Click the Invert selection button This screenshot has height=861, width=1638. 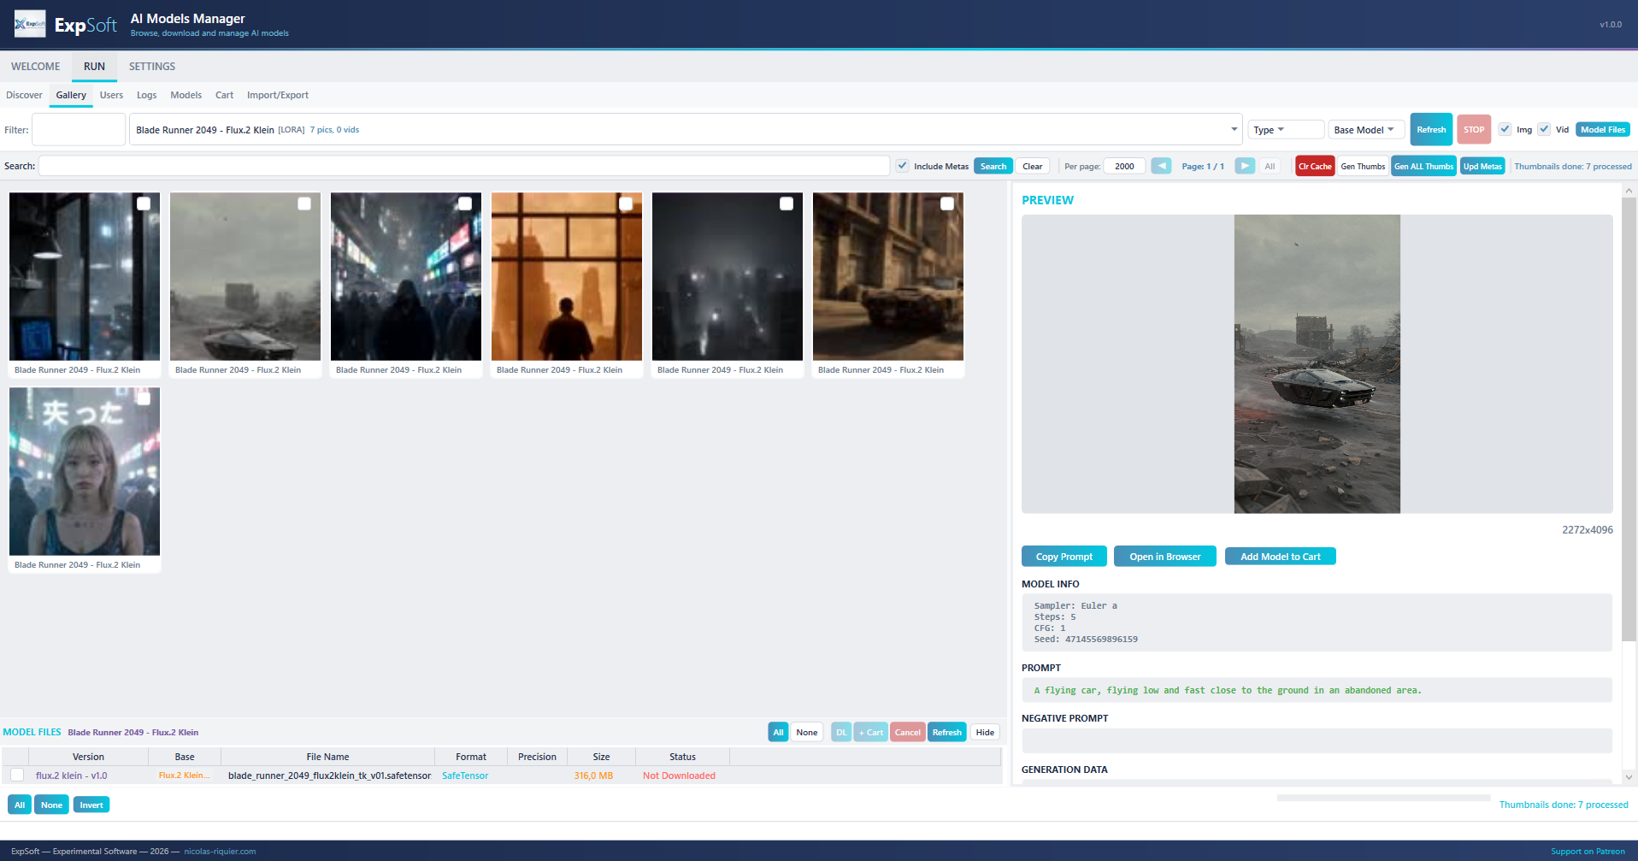[91, 805]
